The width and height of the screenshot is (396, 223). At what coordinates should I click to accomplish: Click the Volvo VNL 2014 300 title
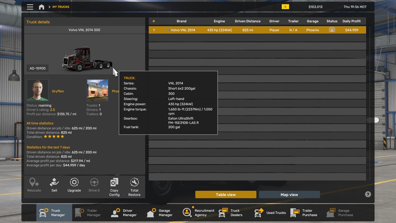click(x=85, y=30)
